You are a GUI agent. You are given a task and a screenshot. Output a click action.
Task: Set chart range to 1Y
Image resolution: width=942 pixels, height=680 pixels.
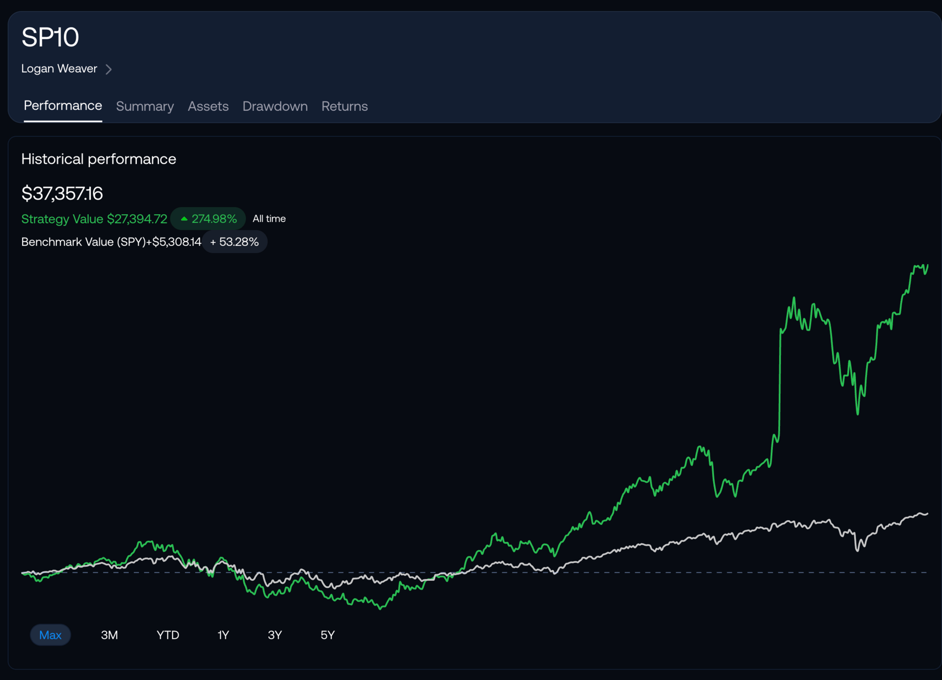click(x=223, y=635)
